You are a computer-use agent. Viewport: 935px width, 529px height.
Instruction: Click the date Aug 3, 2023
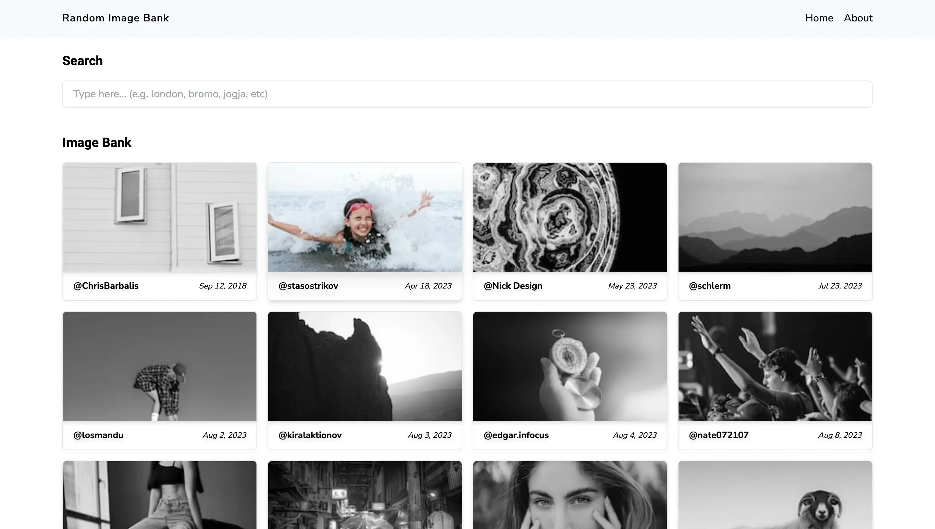tap(430, 435)
